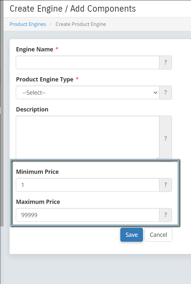The height and width of the screenshot is (284, 191).
Task: Click the chevron arrow of the Select combo box
Action: [155, 92]
